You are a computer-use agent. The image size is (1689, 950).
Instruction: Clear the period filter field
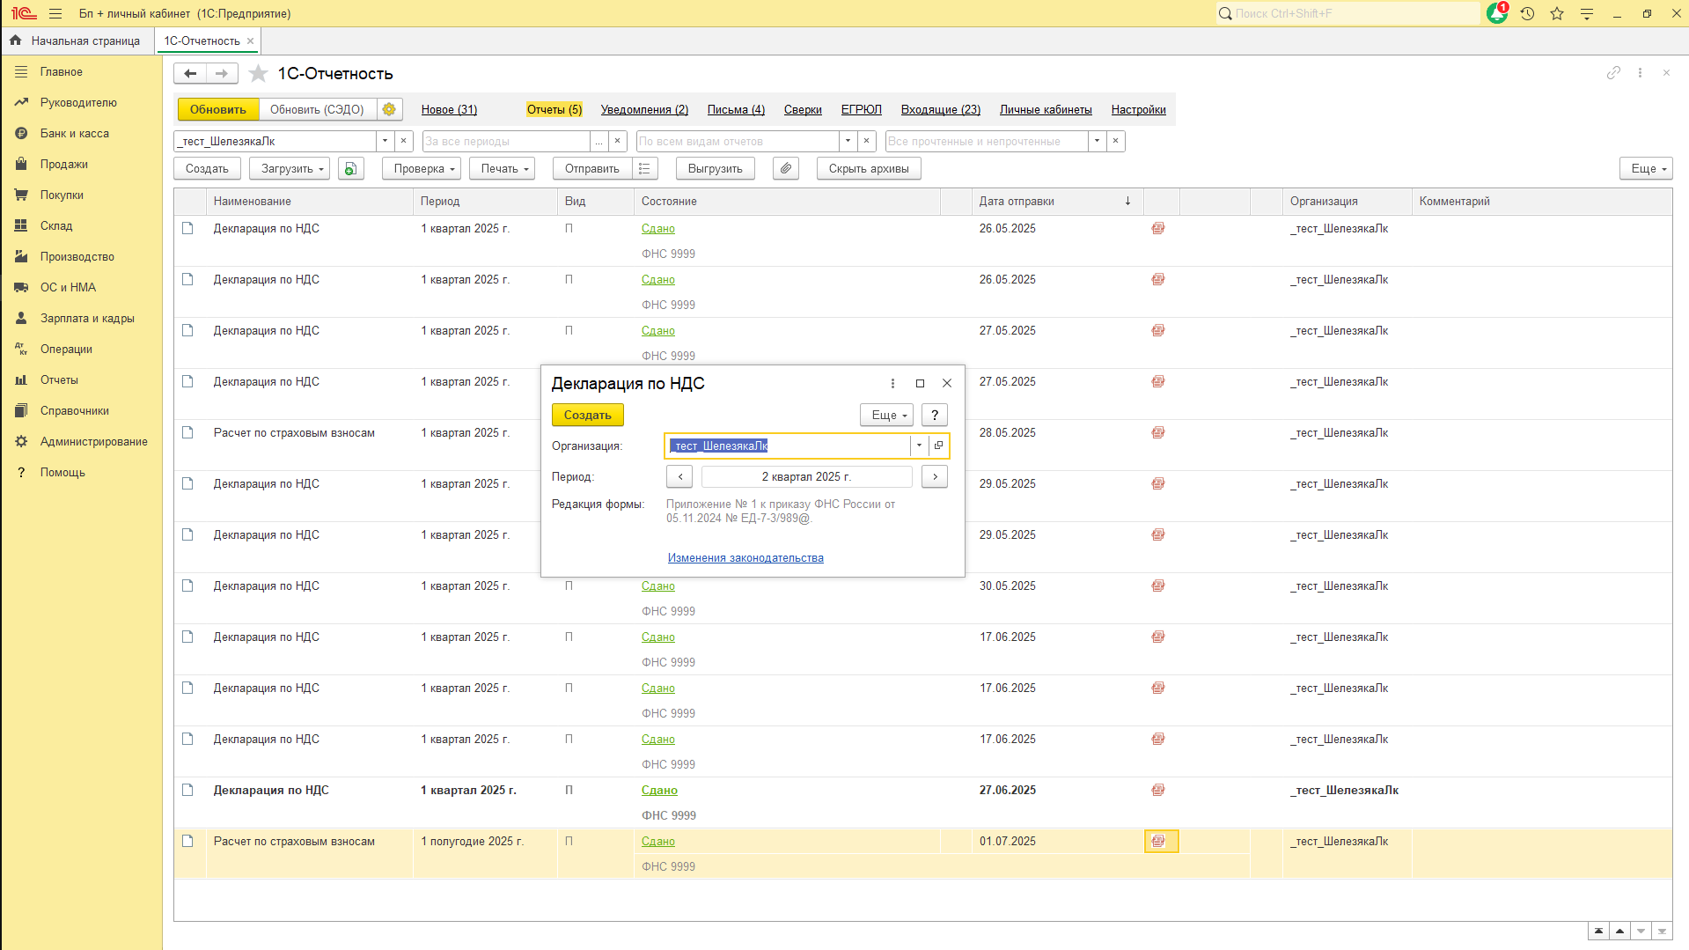pyautogui.click(x=618, y=141)
